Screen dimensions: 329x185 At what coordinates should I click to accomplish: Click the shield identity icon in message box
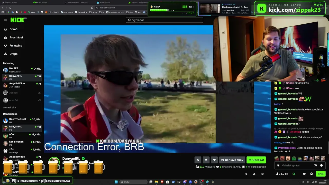278,165
